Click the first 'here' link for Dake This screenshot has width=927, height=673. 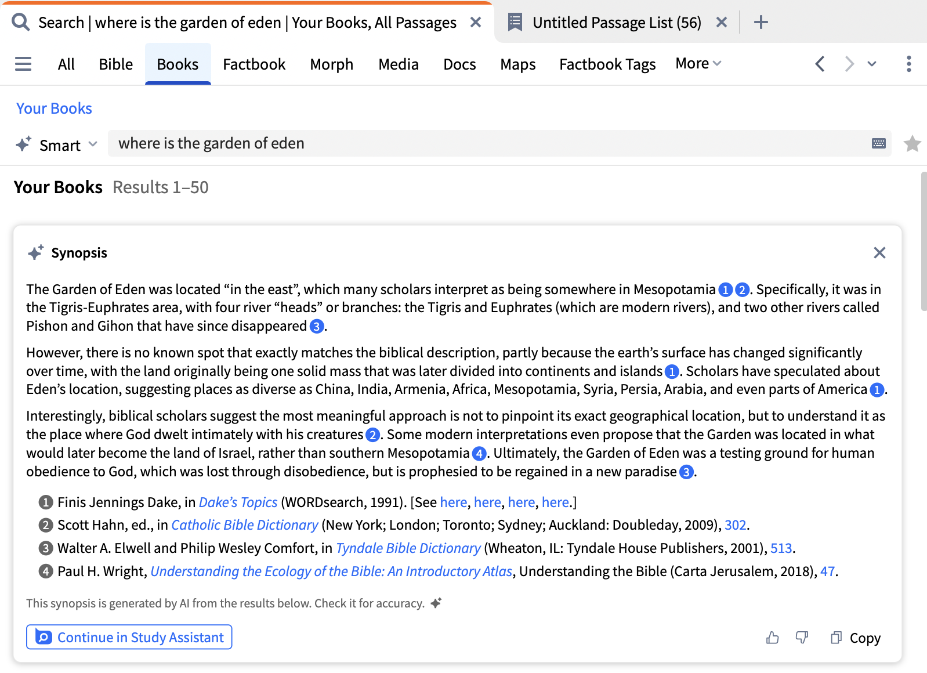tap(454, 502)
